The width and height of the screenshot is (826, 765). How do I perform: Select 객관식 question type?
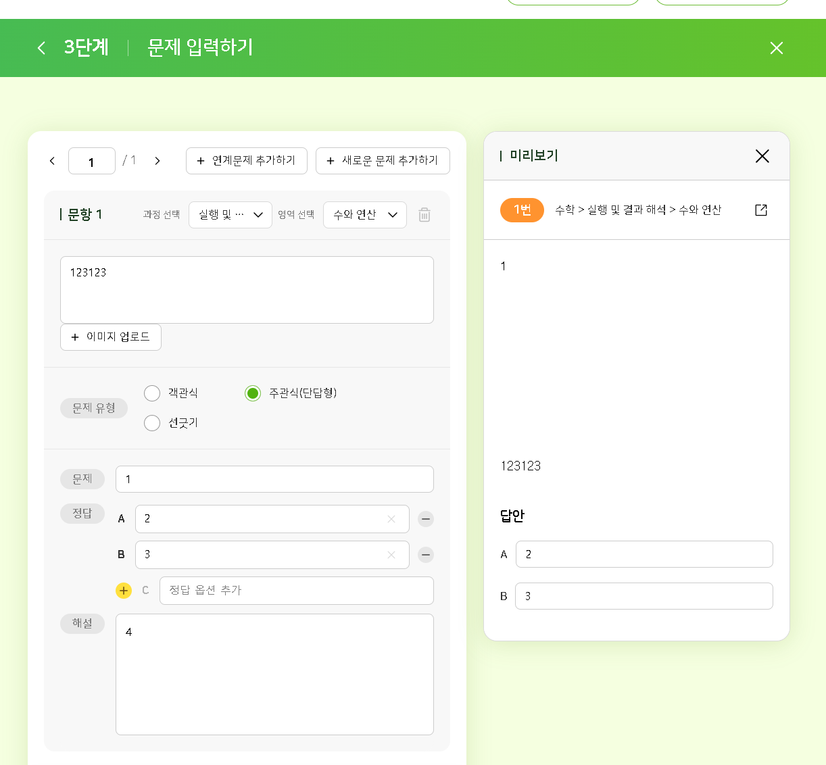(x=152, y=393)
